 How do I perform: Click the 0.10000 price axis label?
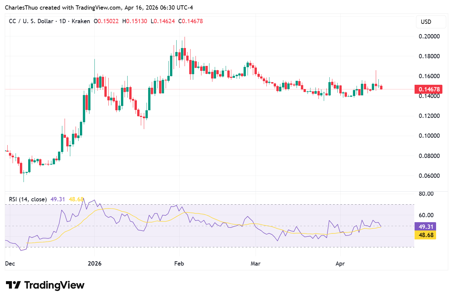[429, 136]
